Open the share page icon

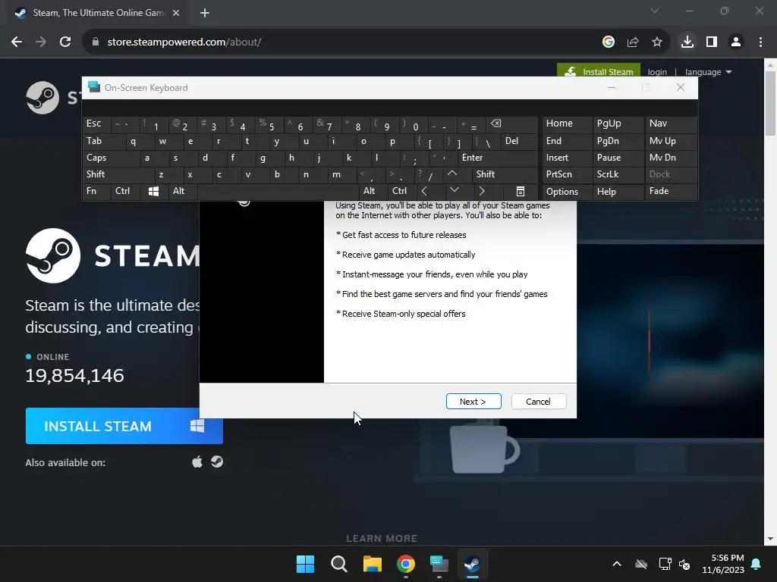[632, 42]
